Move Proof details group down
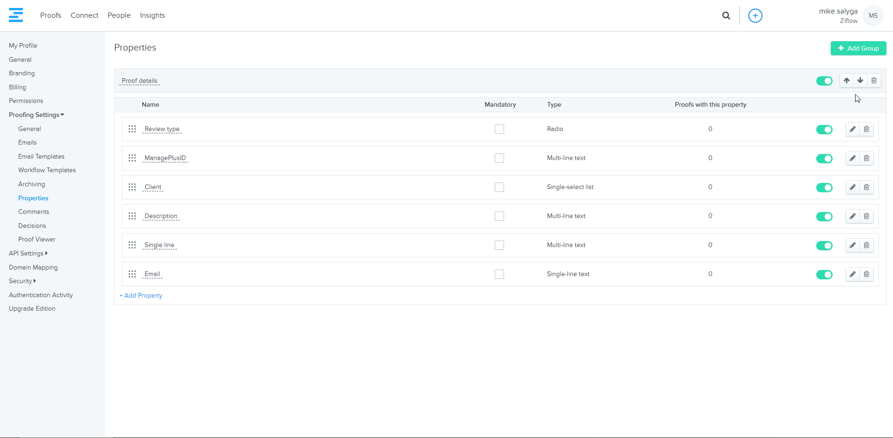The image size is (893, 438). [860, 80]
